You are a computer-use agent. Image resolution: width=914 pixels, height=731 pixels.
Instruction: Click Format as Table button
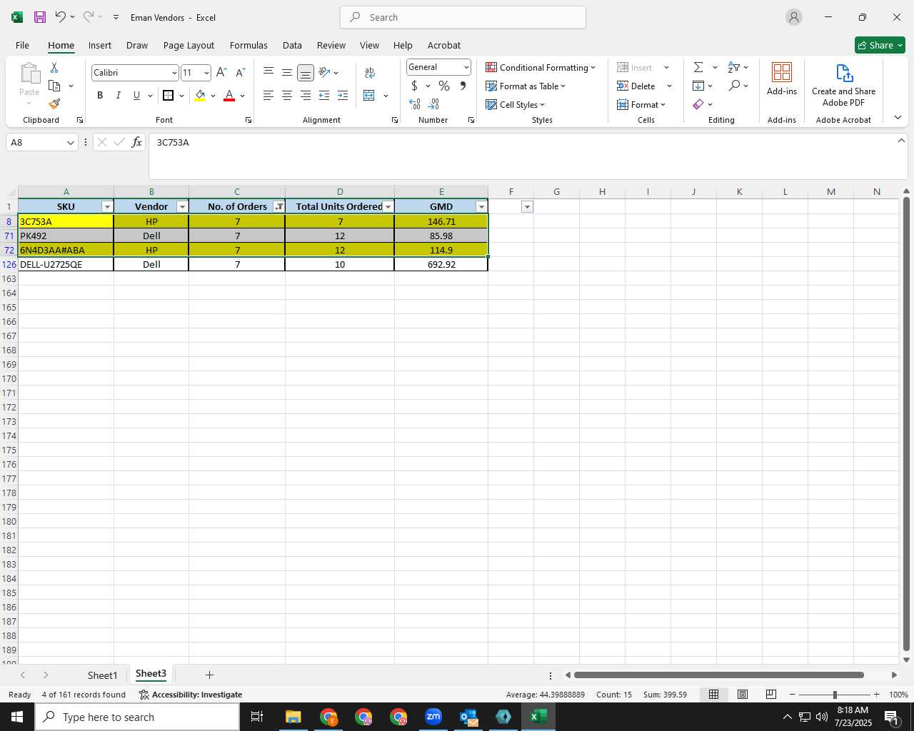click(526, 86)
